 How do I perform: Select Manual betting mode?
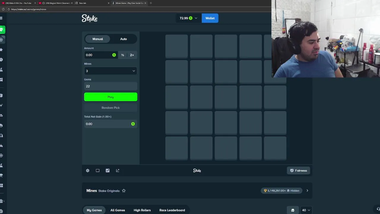98,39
